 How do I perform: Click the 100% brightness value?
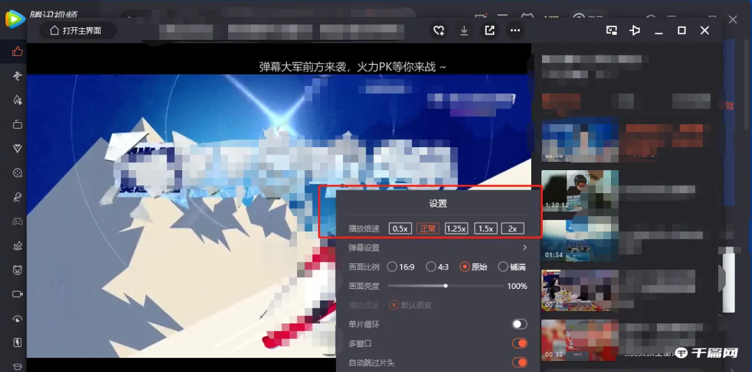coord(517,286)
